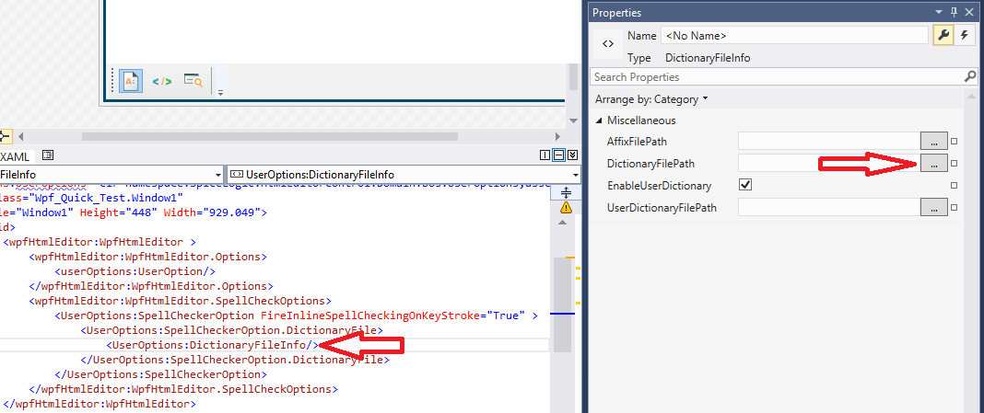Click the Design view icon in the toolbar
The width and height of the screenshot is (984, 413).
pyautogui.click(x=130, y=81)
